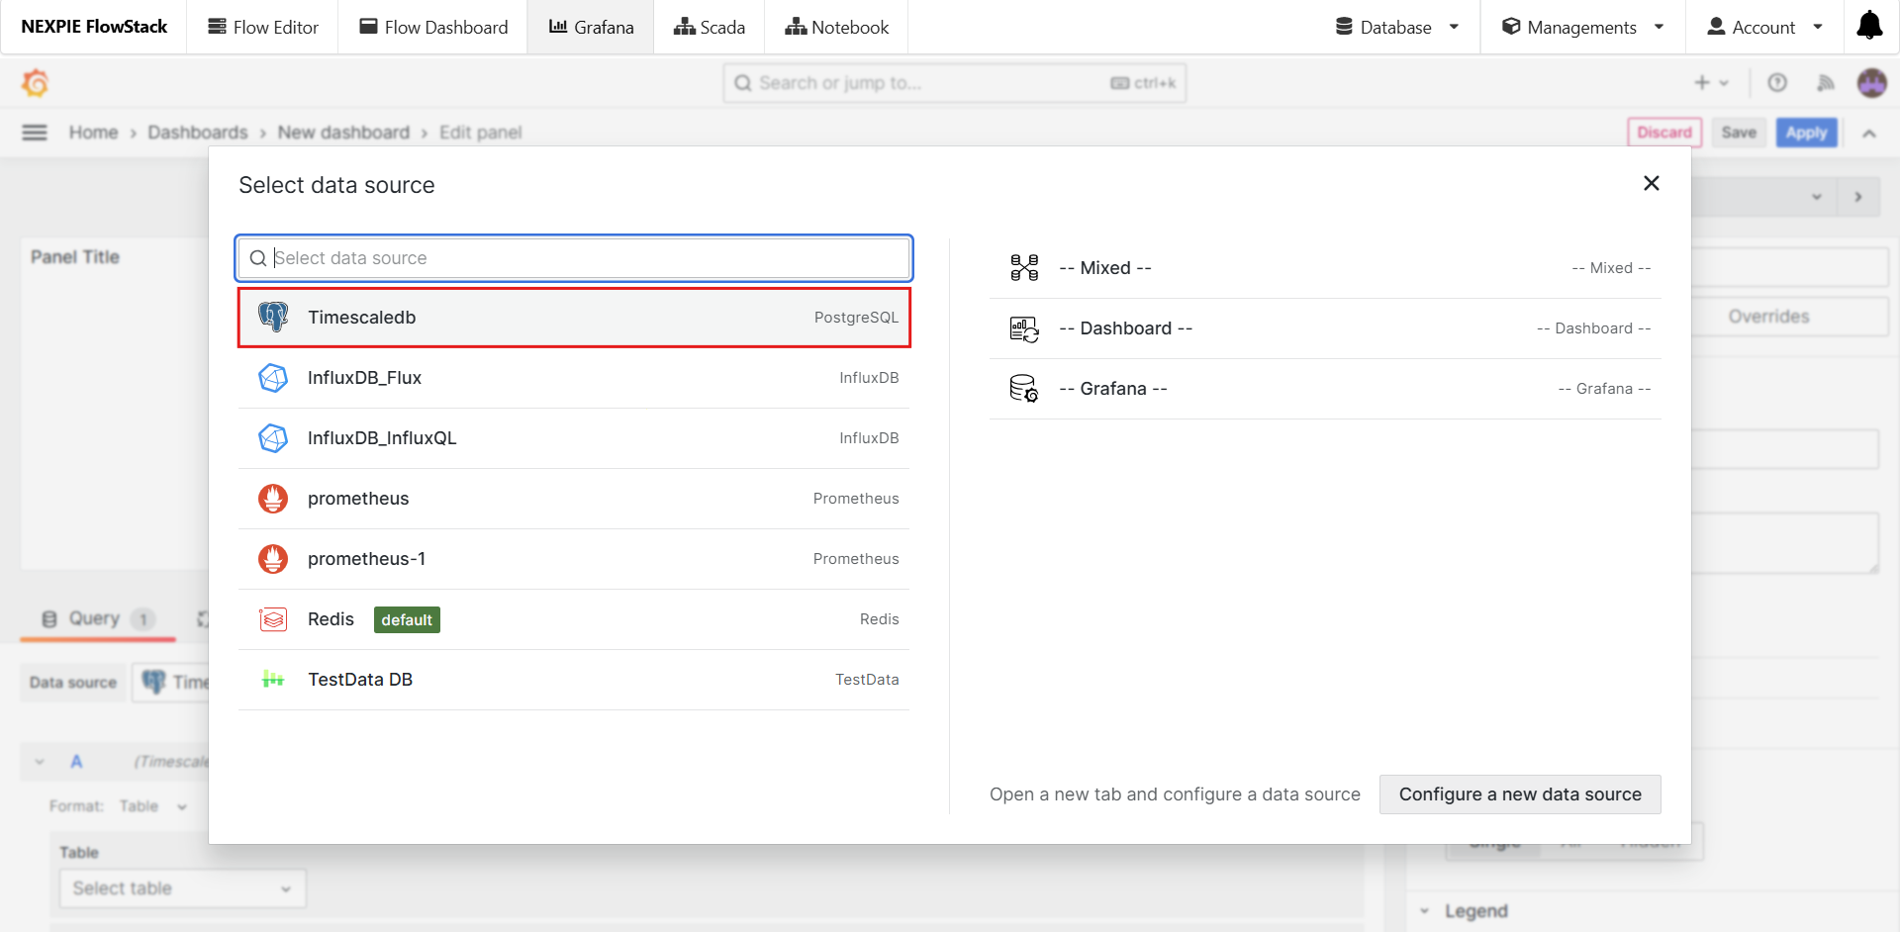1900x933 pixels.
Task: Select the -- Grafana -- source
Action: click(x=1325, y=389)
